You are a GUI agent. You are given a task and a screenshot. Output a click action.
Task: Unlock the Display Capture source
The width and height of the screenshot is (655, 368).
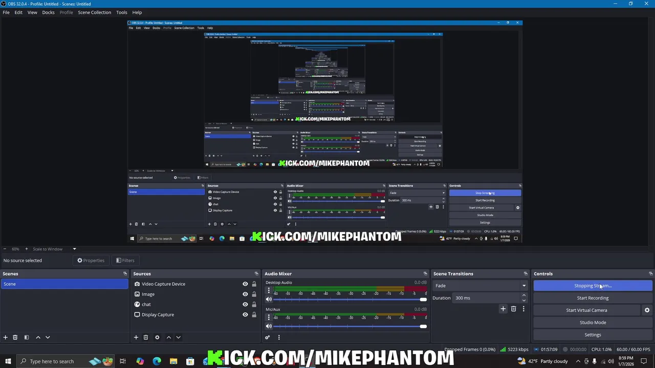tap(254, 315)
